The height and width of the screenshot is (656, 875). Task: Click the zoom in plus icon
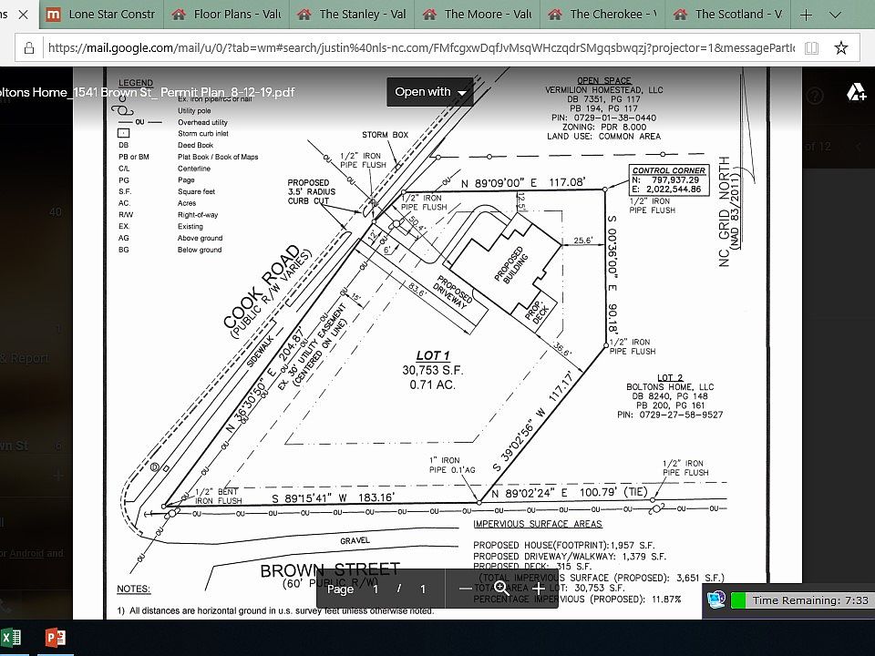(x=539, y=589)
